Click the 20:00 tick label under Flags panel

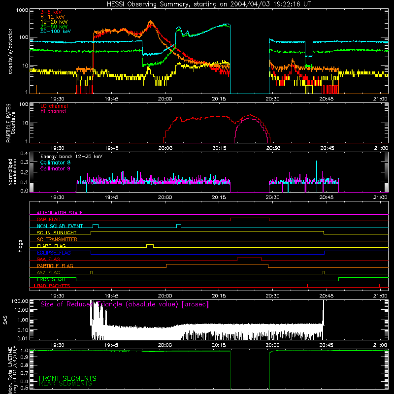(x=165, y=296)
